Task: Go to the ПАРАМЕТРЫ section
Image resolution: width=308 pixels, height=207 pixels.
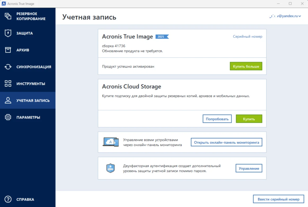Action: (x=28, y=117)
